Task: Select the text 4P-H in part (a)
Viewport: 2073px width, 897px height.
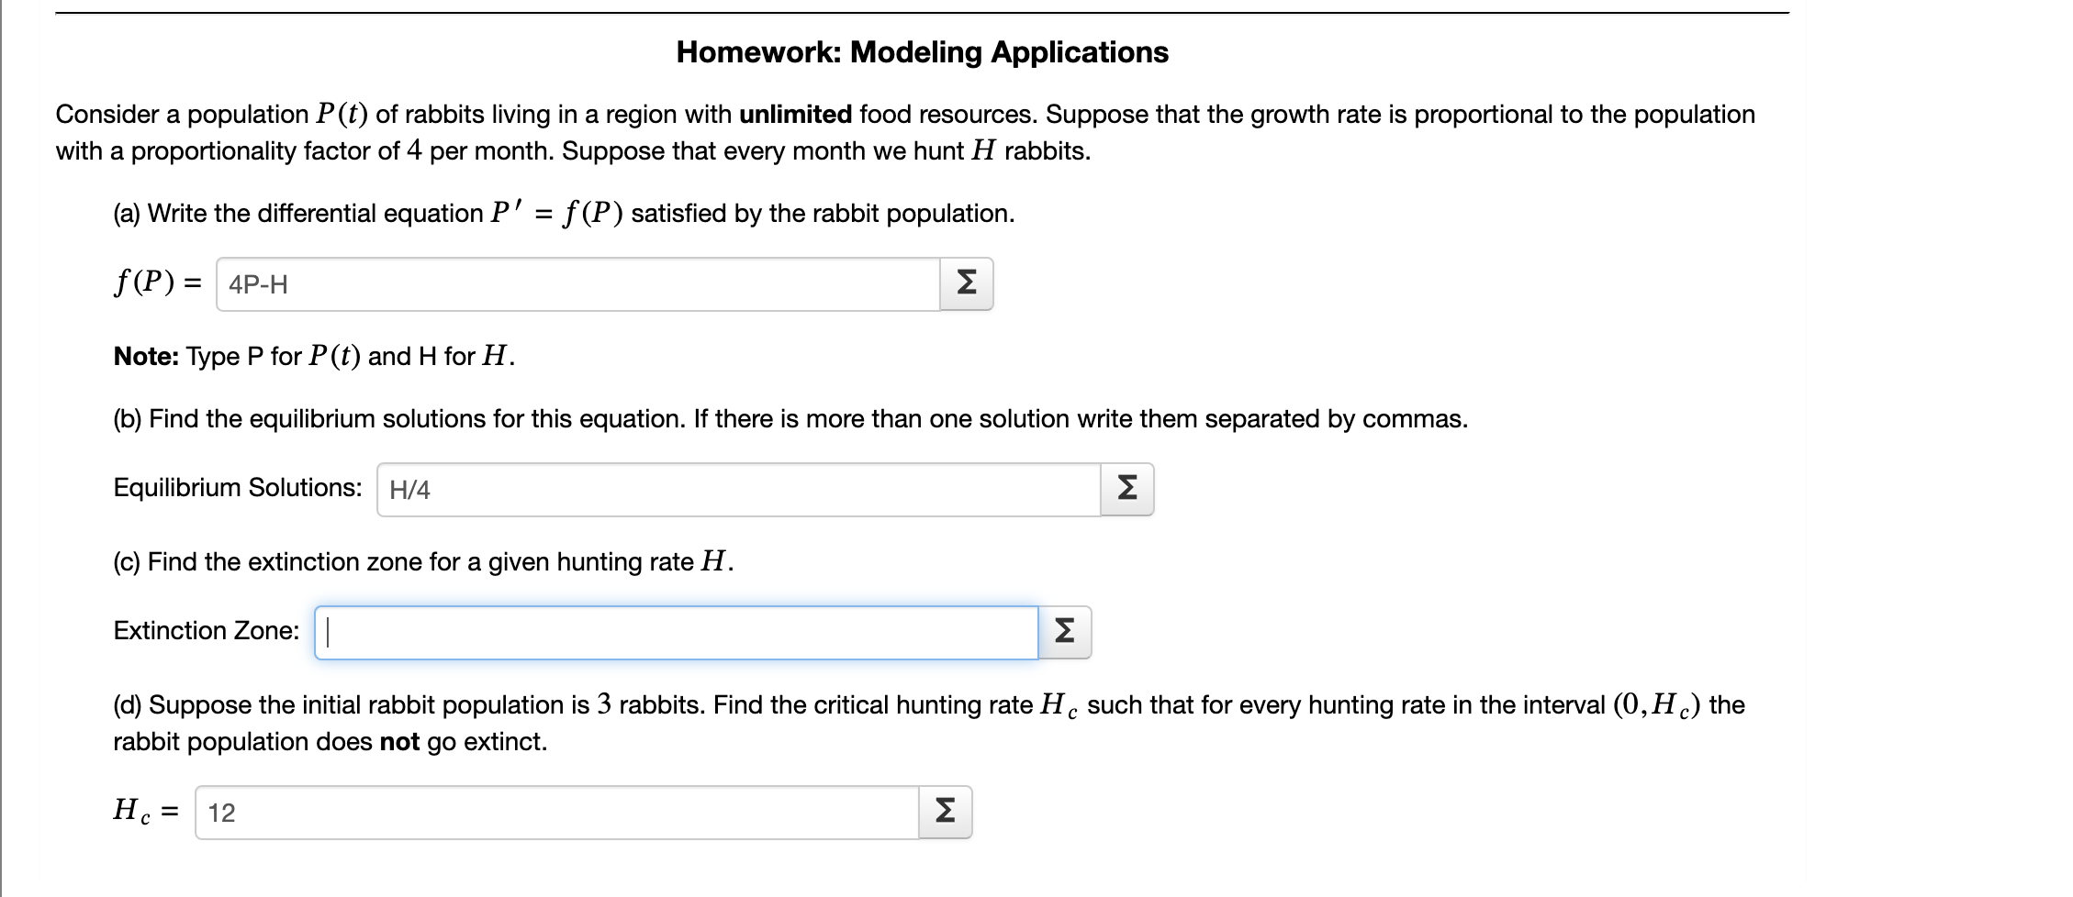Action: pos(258,284)
